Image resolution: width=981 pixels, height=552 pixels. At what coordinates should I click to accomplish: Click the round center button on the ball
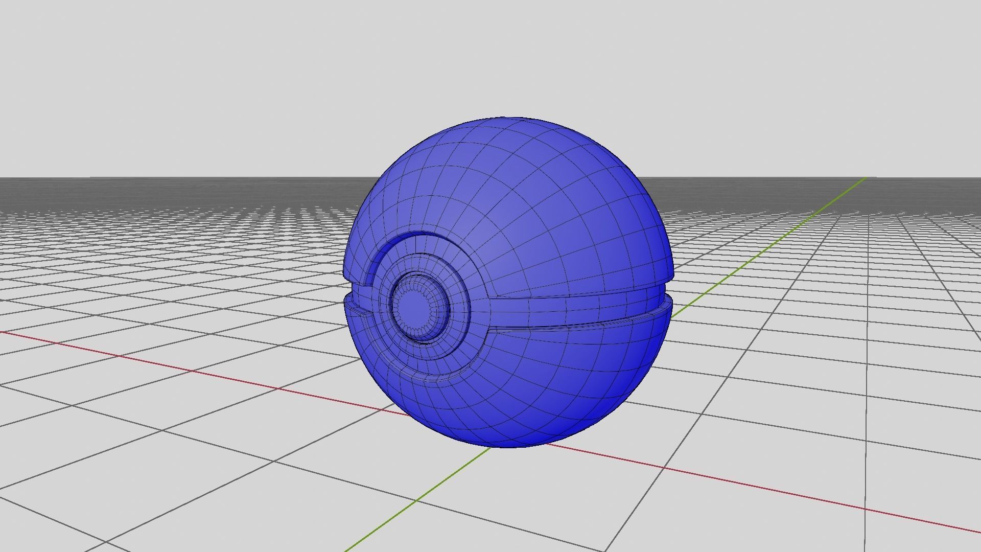coord(419,308)
